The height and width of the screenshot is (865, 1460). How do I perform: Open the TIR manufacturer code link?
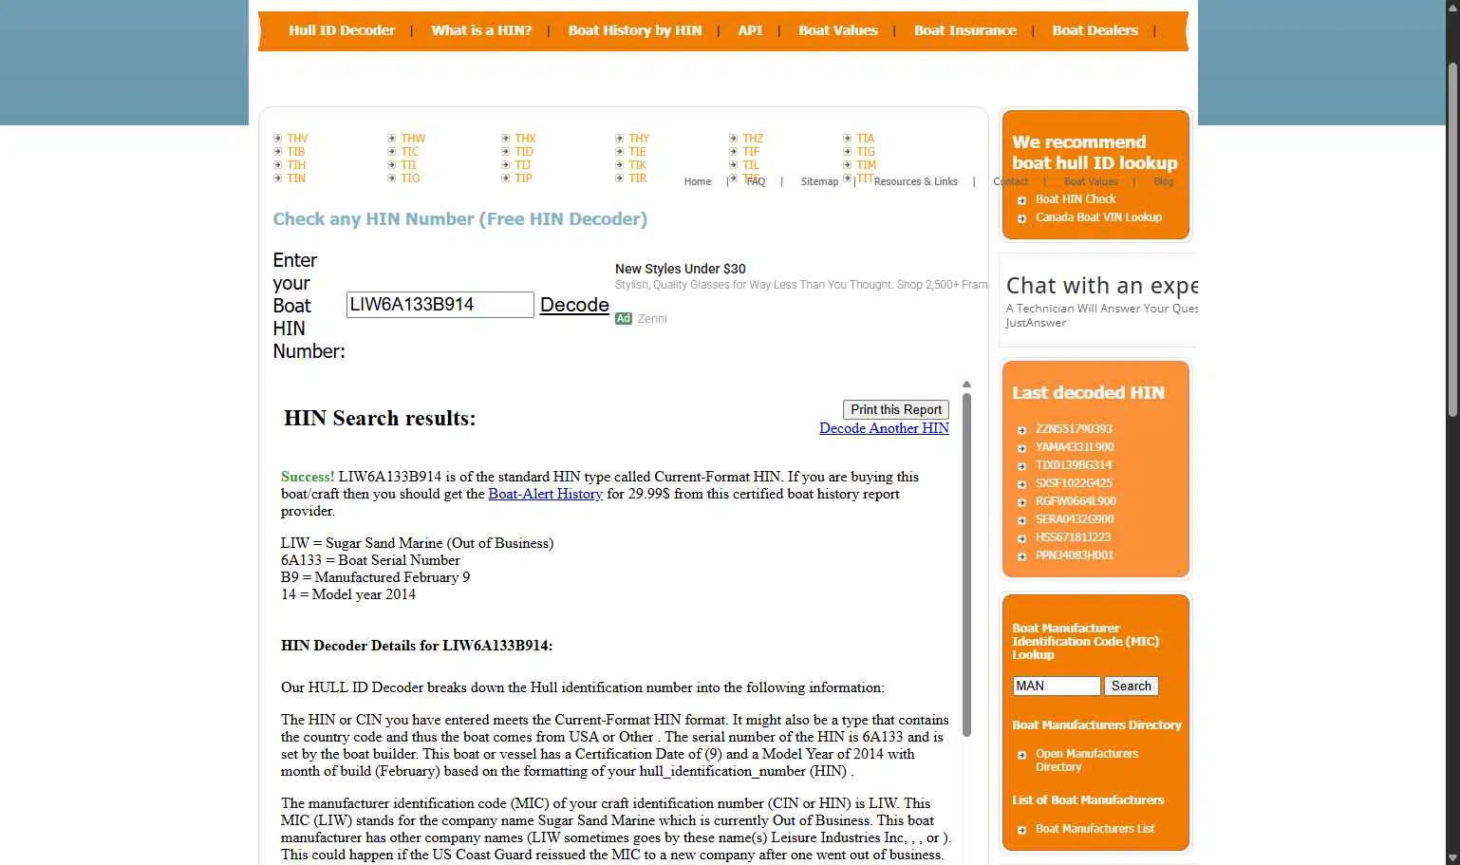(x=637, y=179)
